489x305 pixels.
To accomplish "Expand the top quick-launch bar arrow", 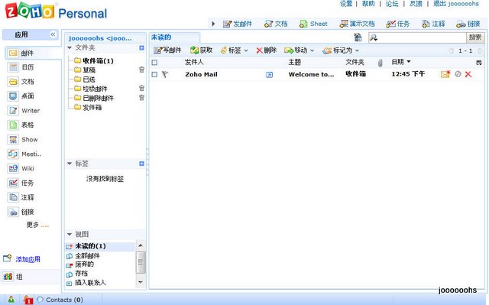I will coord(213,24).
